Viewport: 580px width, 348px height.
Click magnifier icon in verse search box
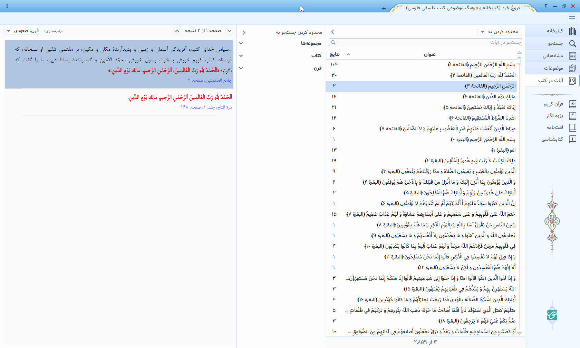[x=333, y=42]
